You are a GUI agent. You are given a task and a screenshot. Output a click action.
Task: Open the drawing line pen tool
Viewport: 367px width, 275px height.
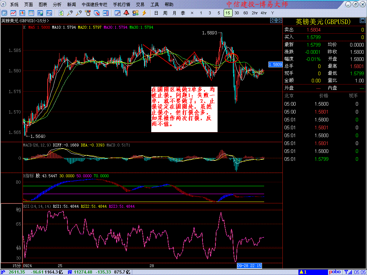(x=118, y=13)
